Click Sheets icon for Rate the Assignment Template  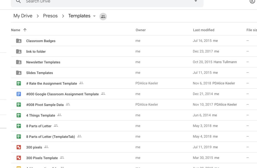tap(19, 83)
